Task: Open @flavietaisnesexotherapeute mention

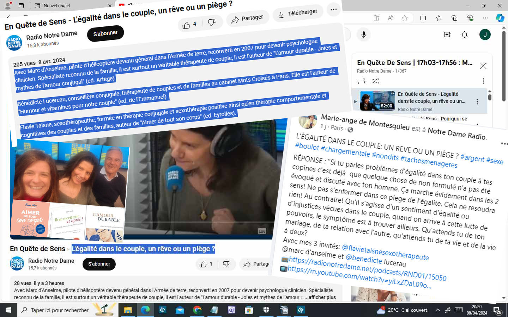Action: click(385, 252)
